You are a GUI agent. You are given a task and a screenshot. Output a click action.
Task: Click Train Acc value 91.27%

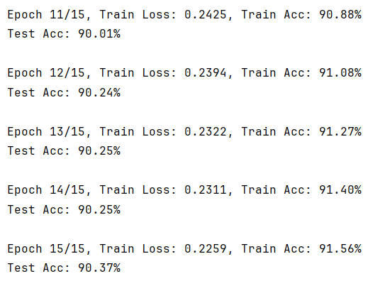point(340,132)
